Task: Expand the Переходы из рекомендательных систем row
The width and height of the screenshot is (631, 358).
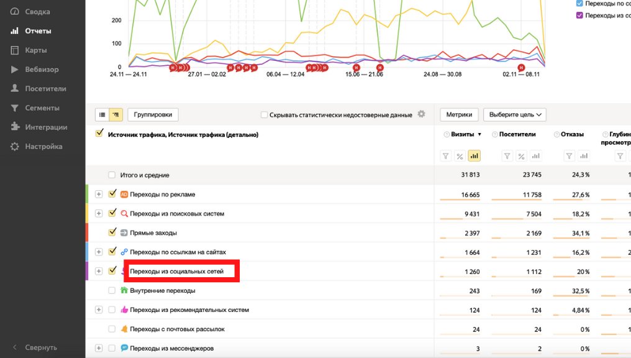Action: tap(98, 310)
